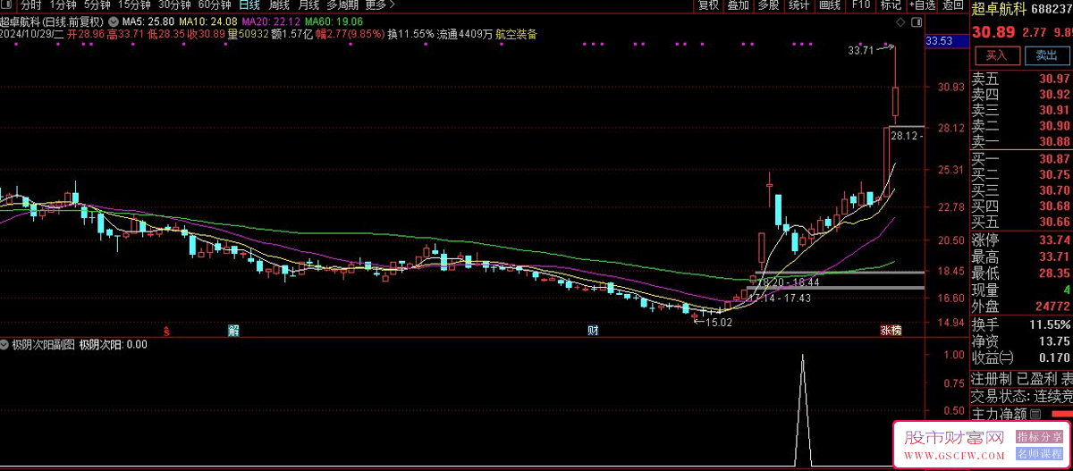Click the 净资 13.75 row
The width and height of the screenshot is (1073, 471).
1021,341
